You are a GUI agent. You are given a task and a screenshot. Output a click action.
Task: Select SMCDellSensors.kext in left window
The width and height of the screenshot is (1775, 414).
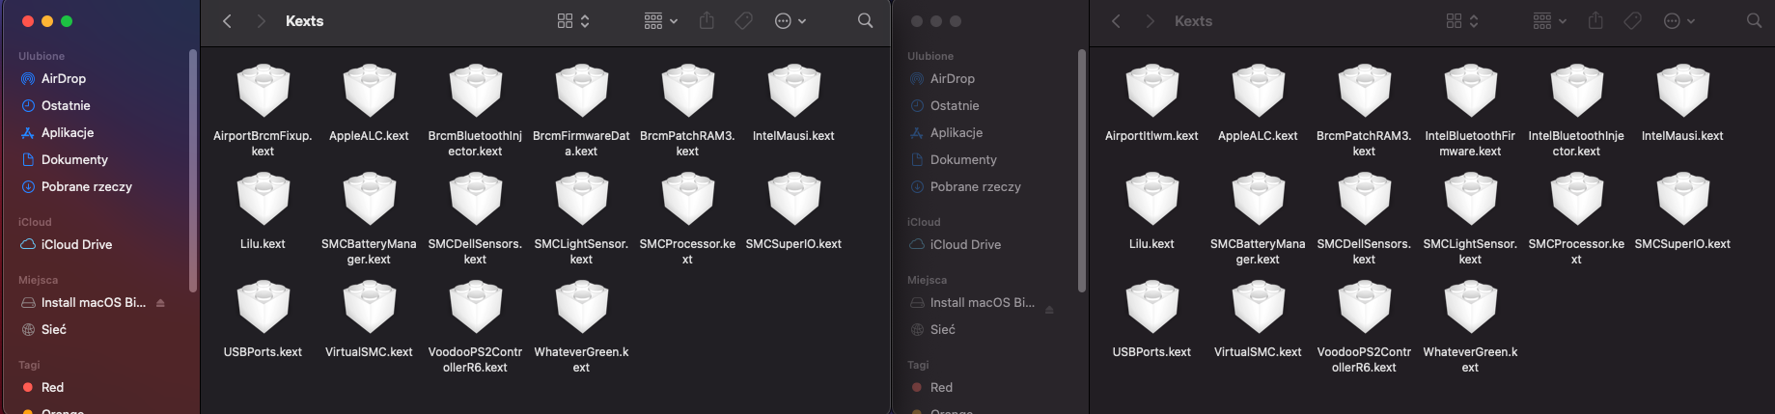475,217
